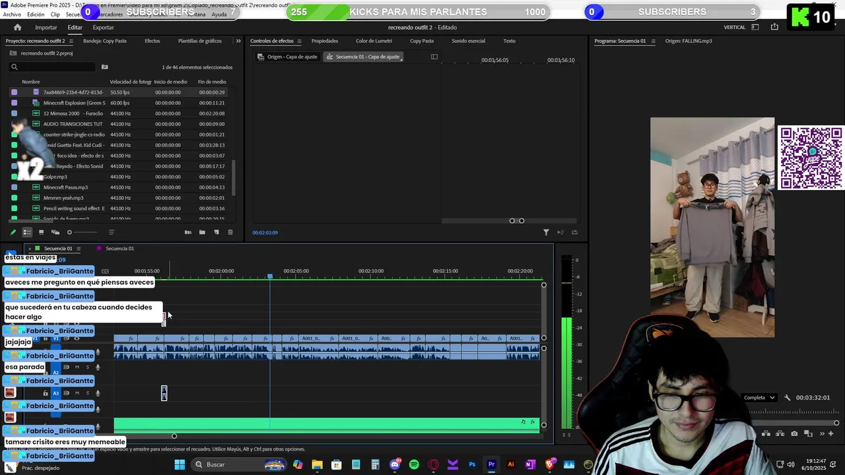Switch project panel to icon view
845x475 pixels.
[41, 232]
